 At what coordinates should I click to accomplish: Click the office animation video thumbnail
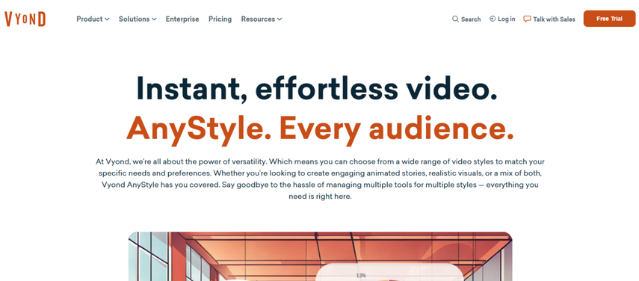[x=320, y=256]
